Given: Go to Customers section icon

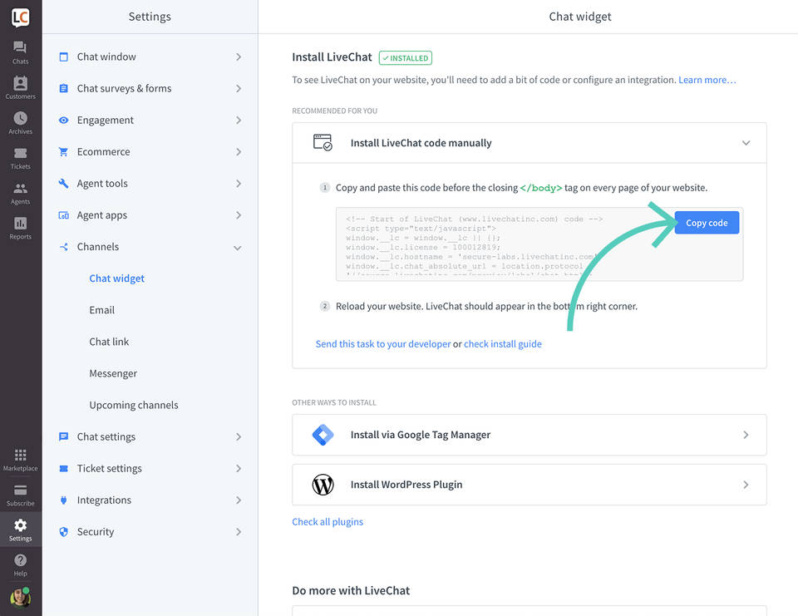Looking at the screenshot, I should tap(20, 87).
